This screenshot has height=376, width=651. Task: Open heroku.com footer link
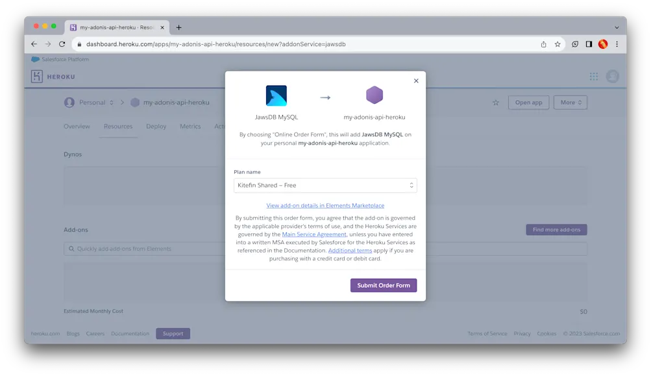(45, 334)
